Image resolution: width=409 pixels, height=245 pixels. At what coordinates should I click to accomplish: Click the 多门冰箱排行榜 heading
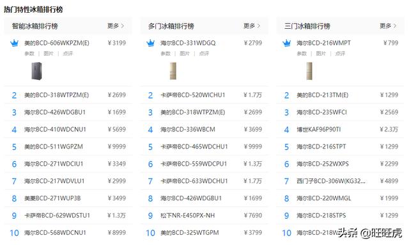tap(171, 26)
